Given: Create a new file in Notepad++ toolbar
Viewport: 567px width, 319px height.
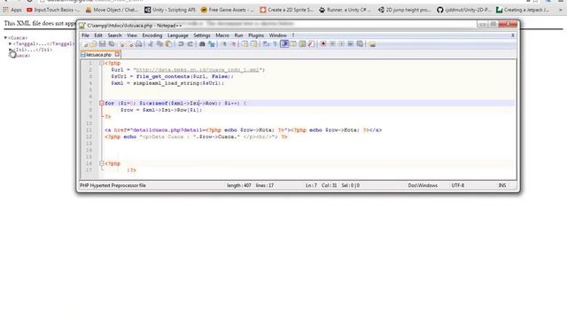Looking at the screenshot, I should click(85, 44).
